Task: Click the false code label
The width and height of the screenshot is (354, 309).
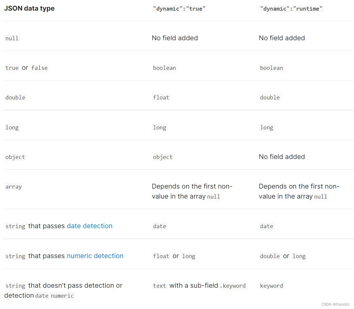Action: click(40, 68)
